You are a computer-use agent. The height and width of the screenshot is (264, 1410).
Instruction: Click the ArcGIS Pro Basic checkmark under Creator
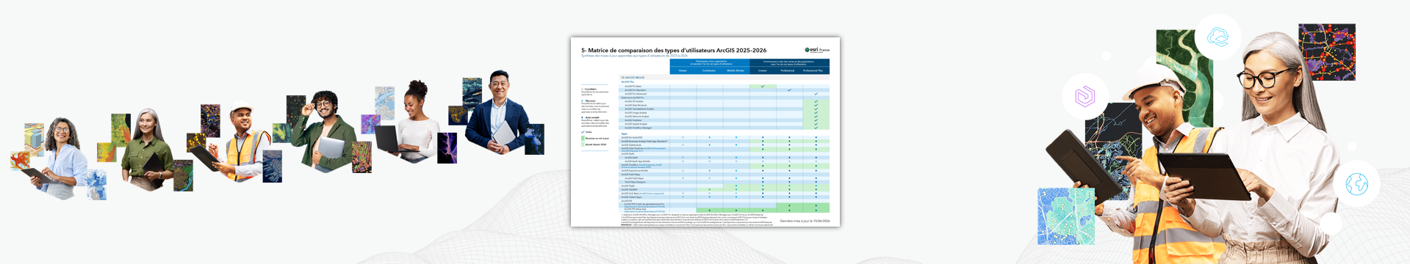click(x=763, y=87)
